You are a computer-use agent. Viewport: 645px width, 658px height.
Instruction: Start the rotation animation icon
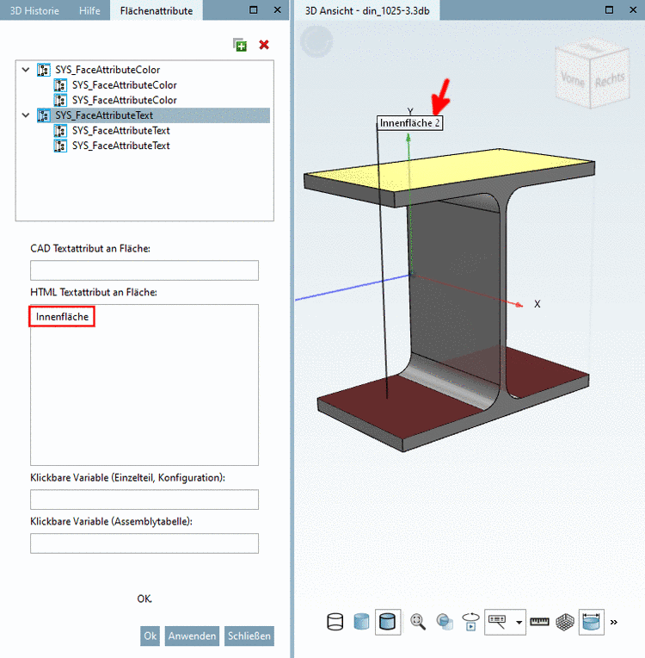click(470, 622)
